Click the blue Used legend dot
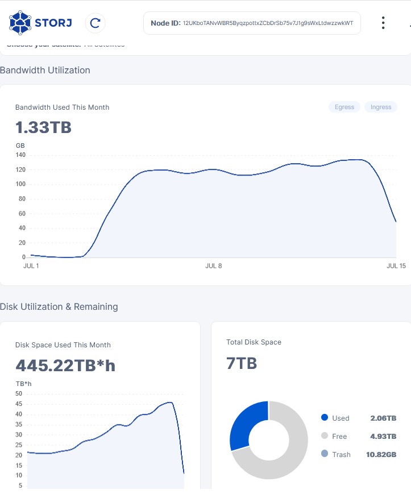Viewport: 411px width, 494px height. pyautogui.click(x=325, y=418)
